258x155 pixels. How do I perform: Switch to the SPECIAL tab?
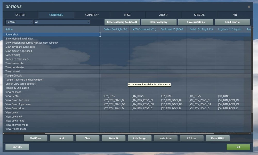[x=199, y=15]
